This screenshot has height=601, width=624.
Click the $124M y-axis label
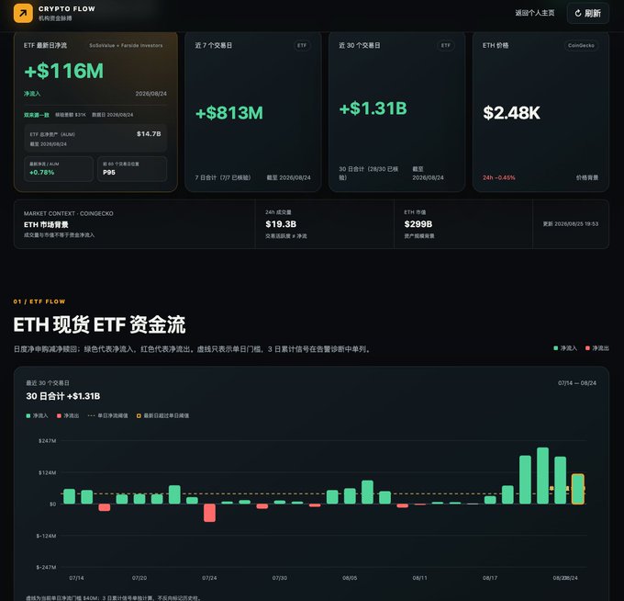(x=47, y=472)
